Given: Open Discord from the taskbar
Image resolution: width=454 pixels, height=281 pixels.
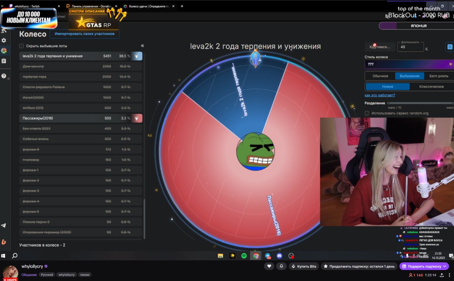Looking at the screenshot, I should (x=279, y=255).
